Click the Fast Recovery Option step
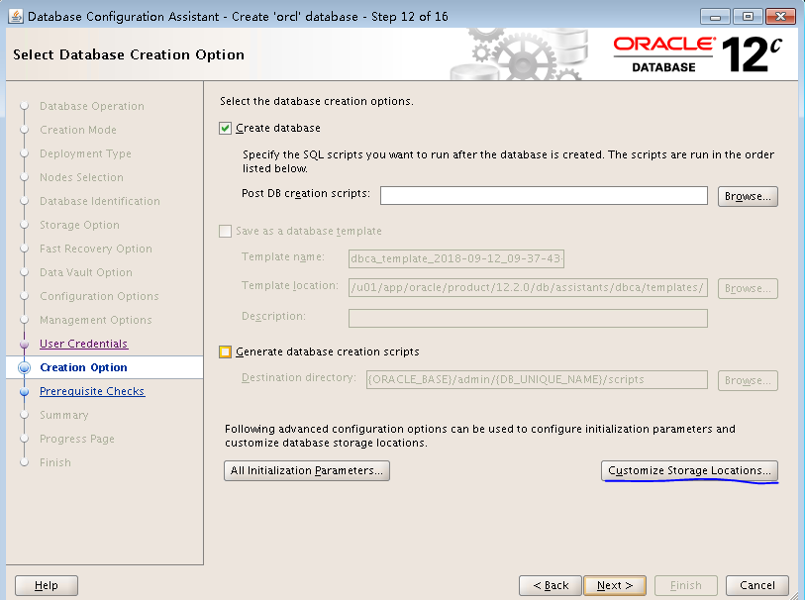 coord(96,249)
